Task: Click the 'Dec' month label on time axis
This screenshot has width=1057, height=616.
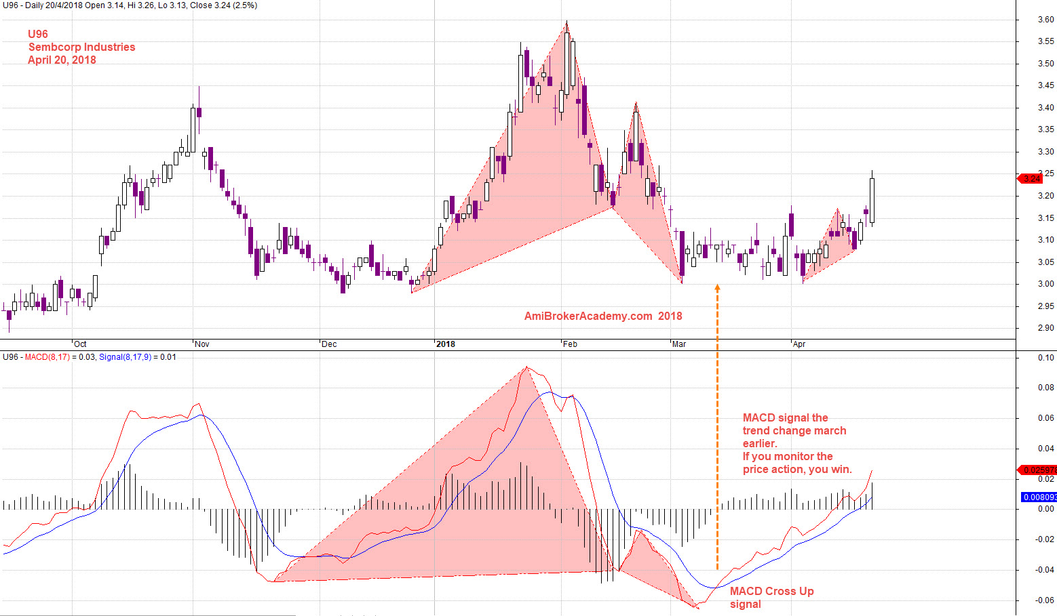Action: (329, 344)
